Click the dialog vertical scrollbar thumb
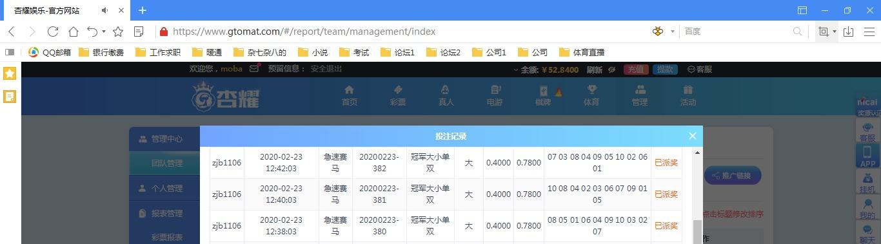 click(x=697, y=232)
